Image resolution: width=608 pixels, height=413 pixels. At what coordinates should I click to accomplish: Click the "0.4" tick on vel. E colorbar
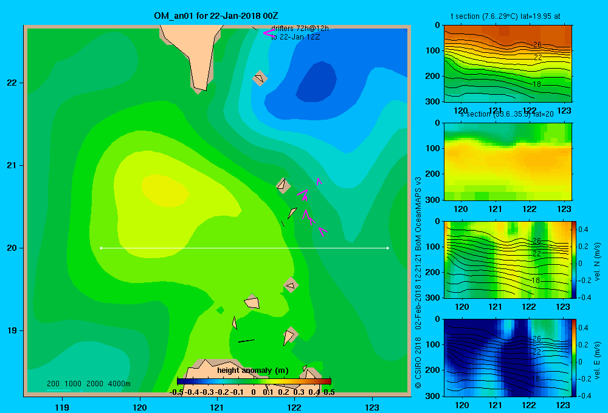583,328
